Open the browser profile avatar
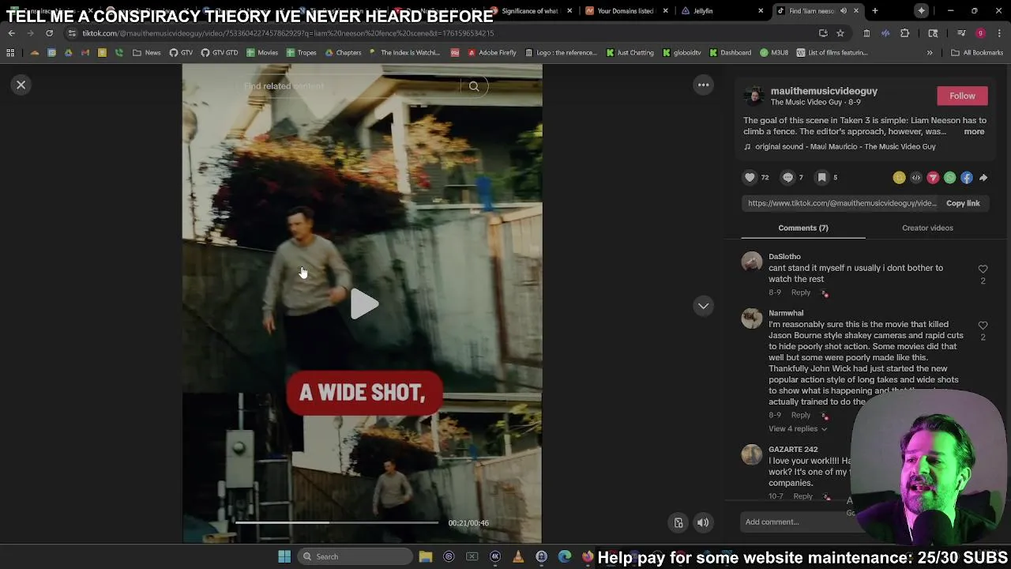 [980, 33]
